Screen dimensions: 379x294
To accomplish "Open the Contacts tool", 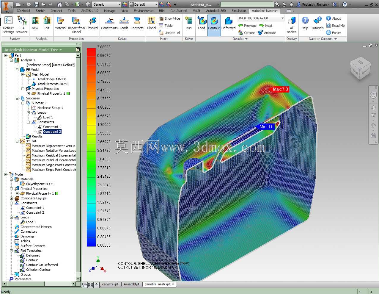I will [x=137, y=23].
